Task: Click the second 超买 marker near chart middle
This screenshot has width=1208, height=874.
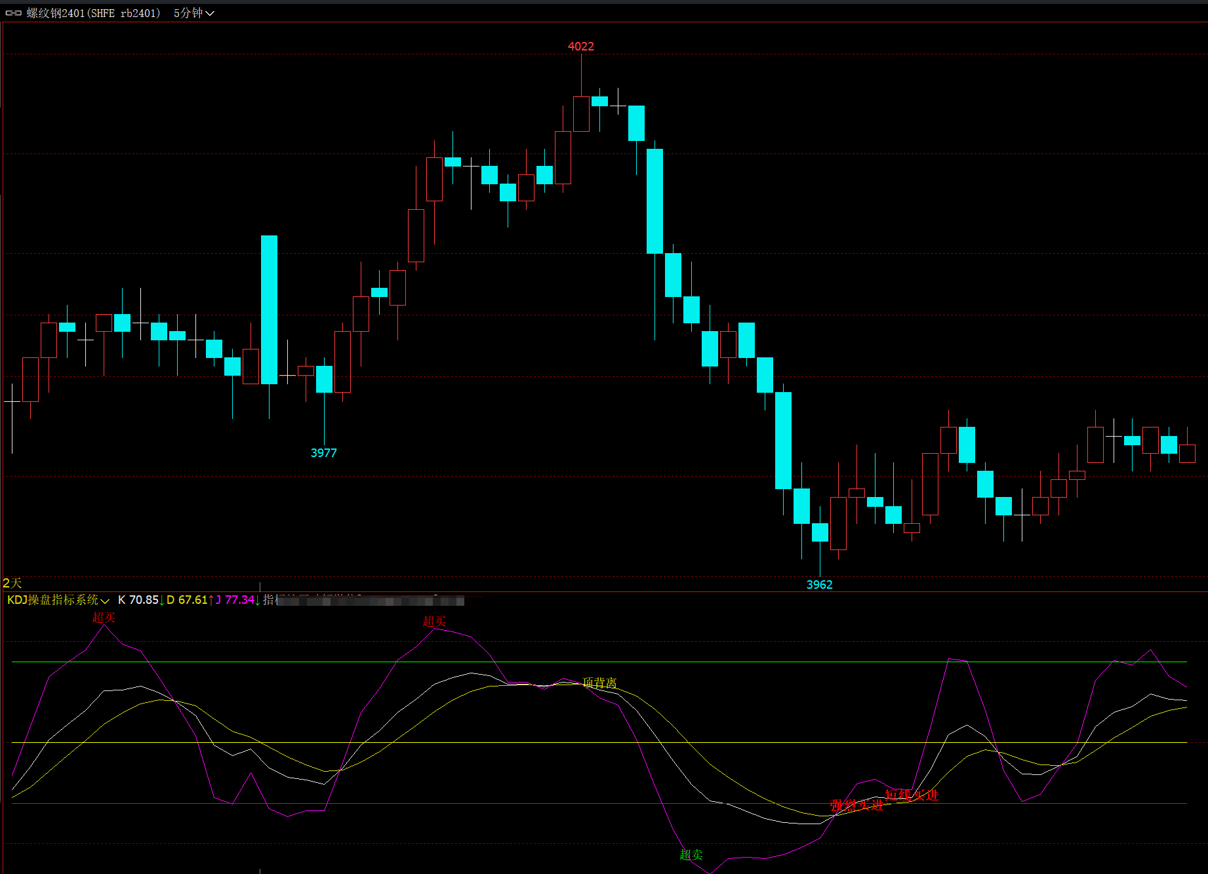Action: point(434,621)
